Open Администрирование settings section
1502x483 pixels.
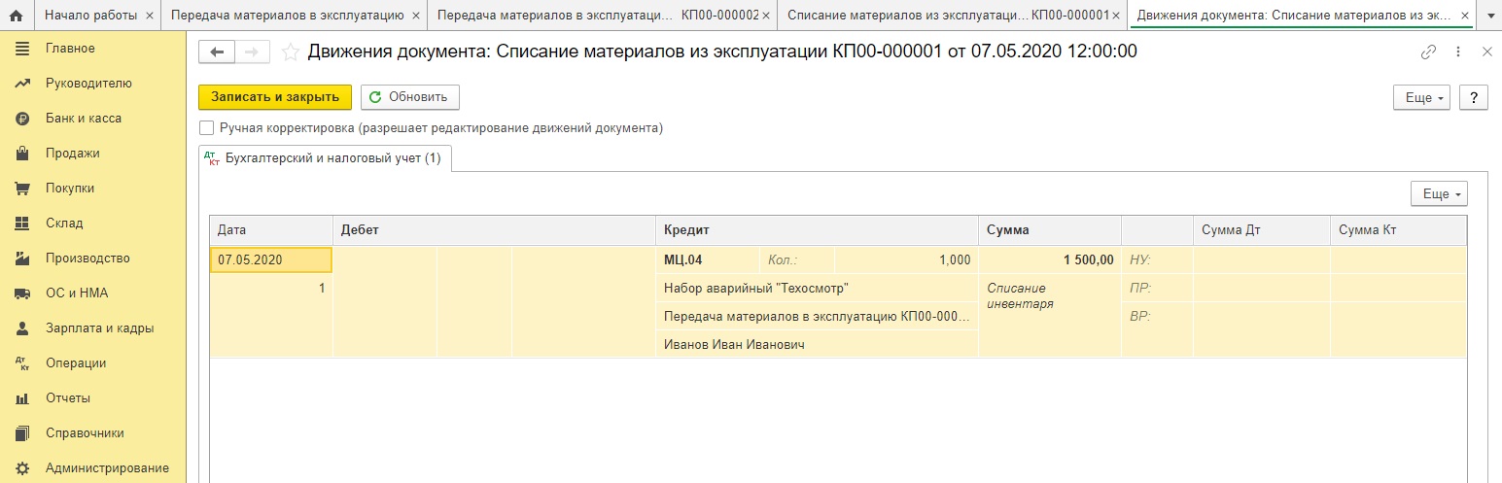pos(107,467)
